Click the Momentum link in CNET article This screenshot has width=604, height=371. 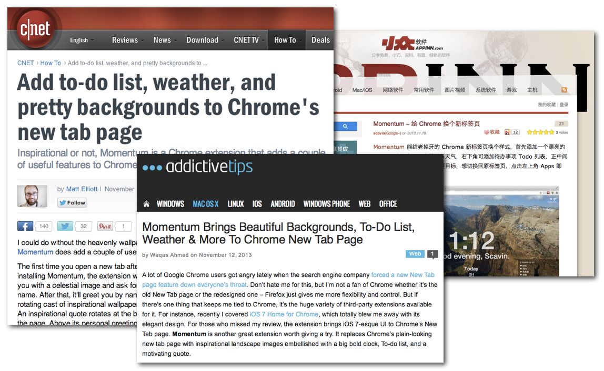coord(35,252)
